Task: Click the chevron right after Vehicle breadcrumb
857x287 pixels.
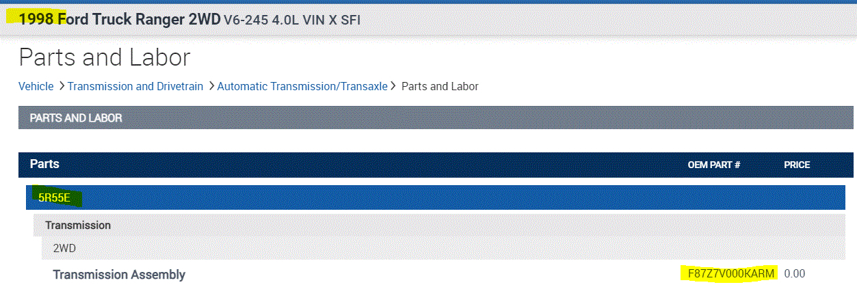Action: point(61,86)
